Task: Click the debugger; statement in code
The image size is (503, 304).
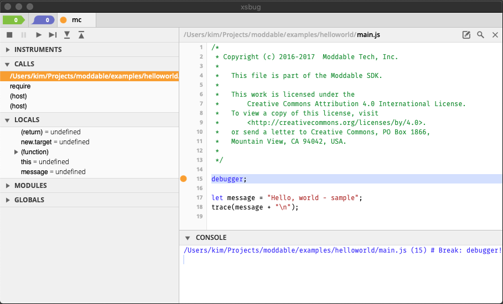Action: [x=229, y=179]
